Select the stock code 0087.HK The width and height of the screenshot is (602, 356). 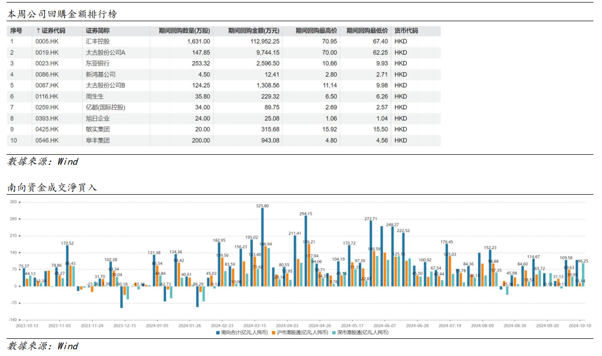[x=47, y=85]
